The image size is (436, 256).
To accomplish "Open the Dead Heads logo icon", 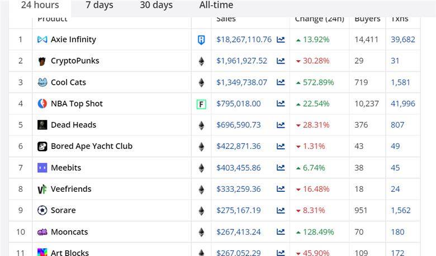I will coord(42,125).
